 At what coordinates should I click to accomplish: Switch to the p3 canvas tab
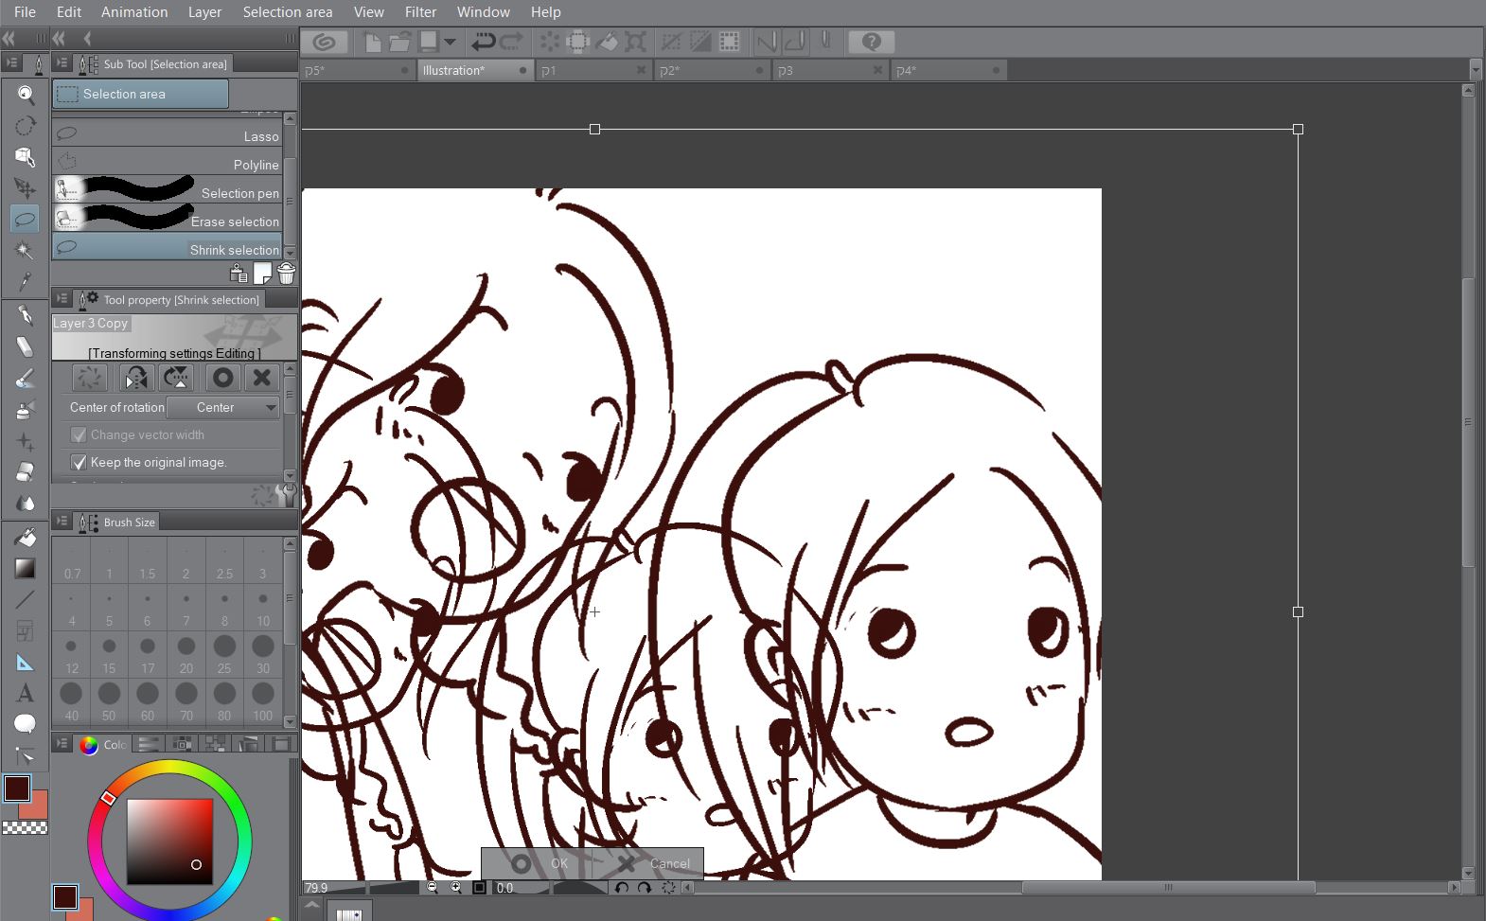click(x=831, y=70)
